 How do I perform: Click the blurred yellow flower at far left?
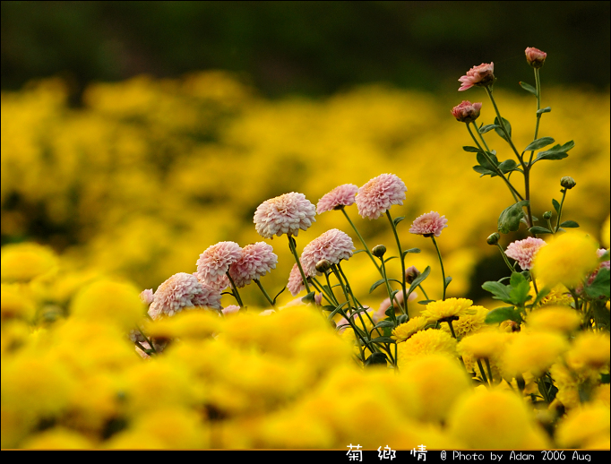[25, 262]
